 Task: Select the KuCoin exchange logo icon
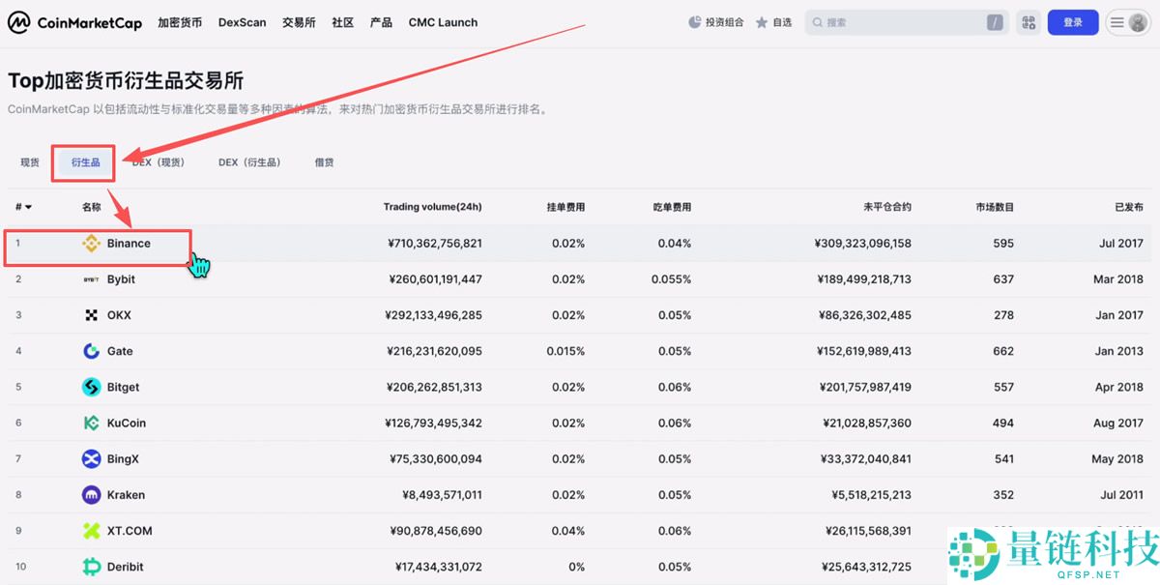pyautogui.click(x=90, y=423)
